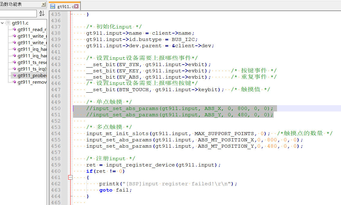
Task: Close the gt911.c tab
Action: (x=76, y=6)
